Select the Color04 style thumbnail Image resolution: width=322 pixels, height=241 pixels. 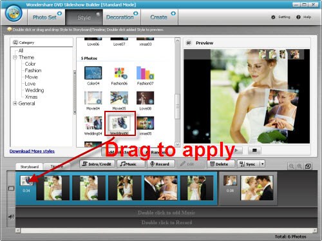click(93, 73)
